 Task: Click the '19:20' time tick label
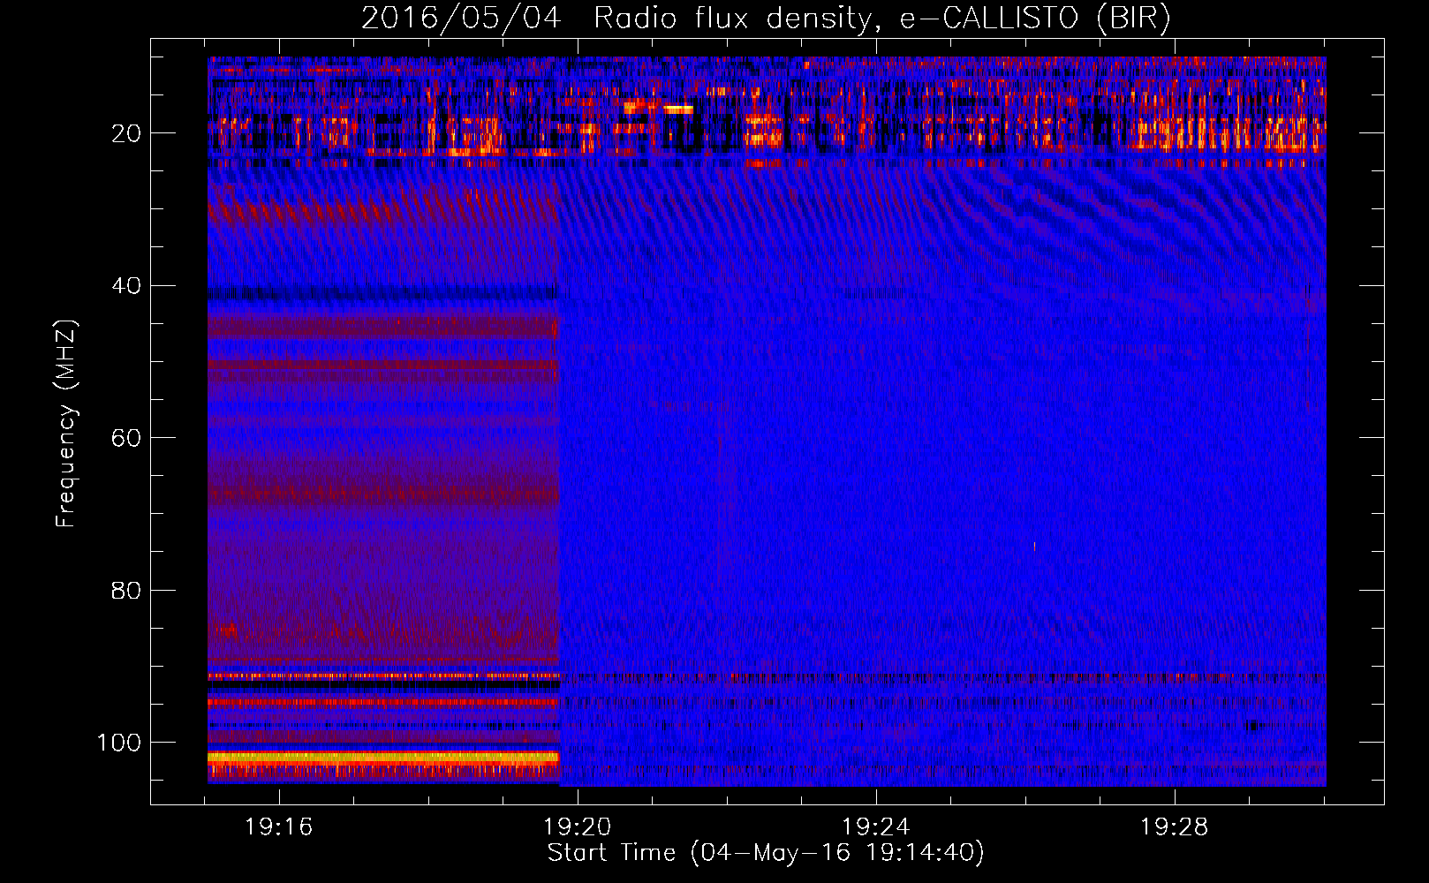click(x=578, y=827)
